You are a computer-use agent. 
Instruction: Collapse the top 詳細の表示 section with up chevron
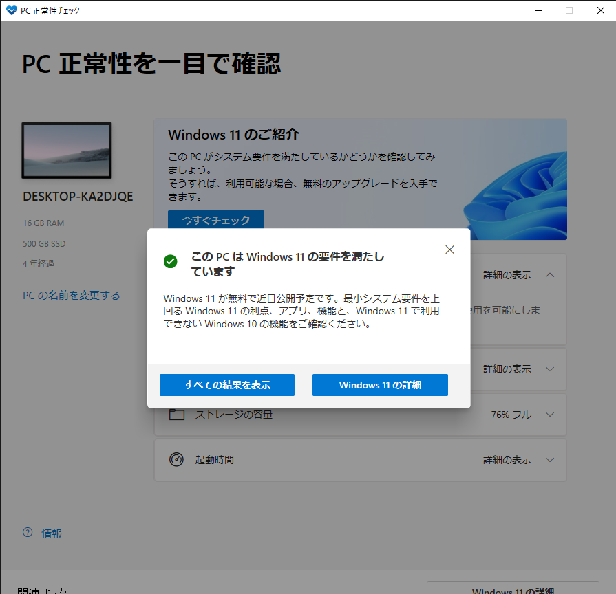click(x=549, y=275)
